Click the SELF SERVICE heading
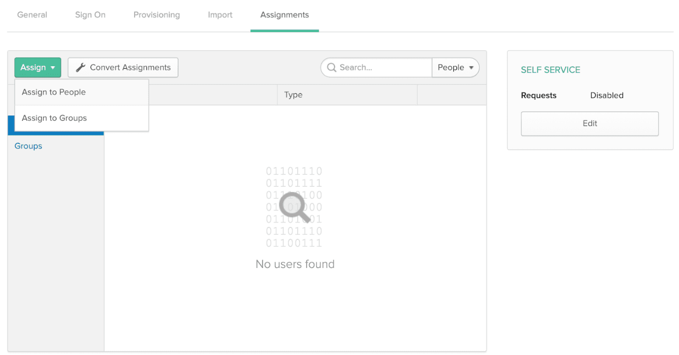 click(x=550, y=69)
